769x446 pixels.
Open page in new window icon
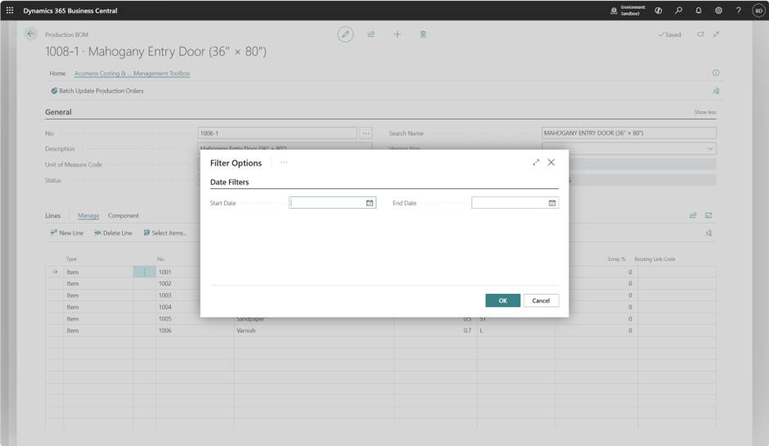(701, 34)
